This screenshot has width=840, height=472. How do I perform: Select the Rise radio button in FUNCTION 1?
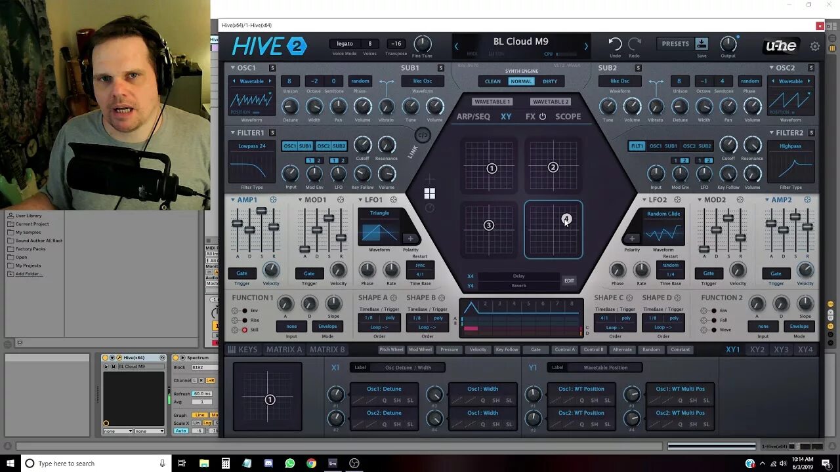click(x=245, y=321)
